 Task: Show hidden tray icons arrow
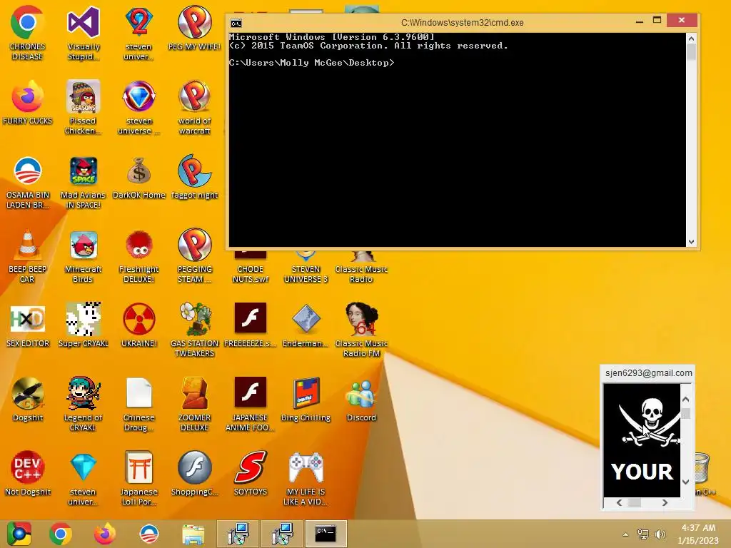click(625, 534)
